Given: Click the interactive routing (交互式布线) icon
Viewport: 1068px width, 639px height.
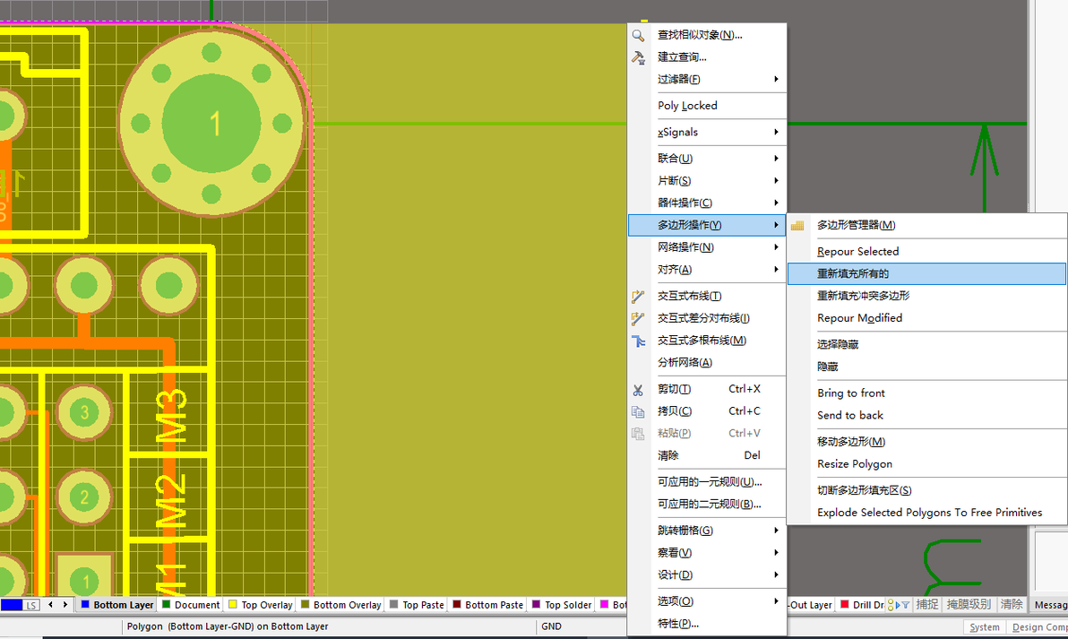Looking at the screenshot, I should tap(638, 297).
